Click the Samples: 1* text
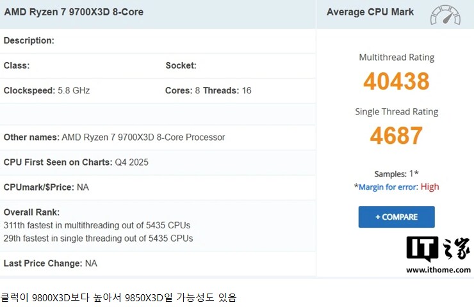The image size is (474, 307). [396, 174]
